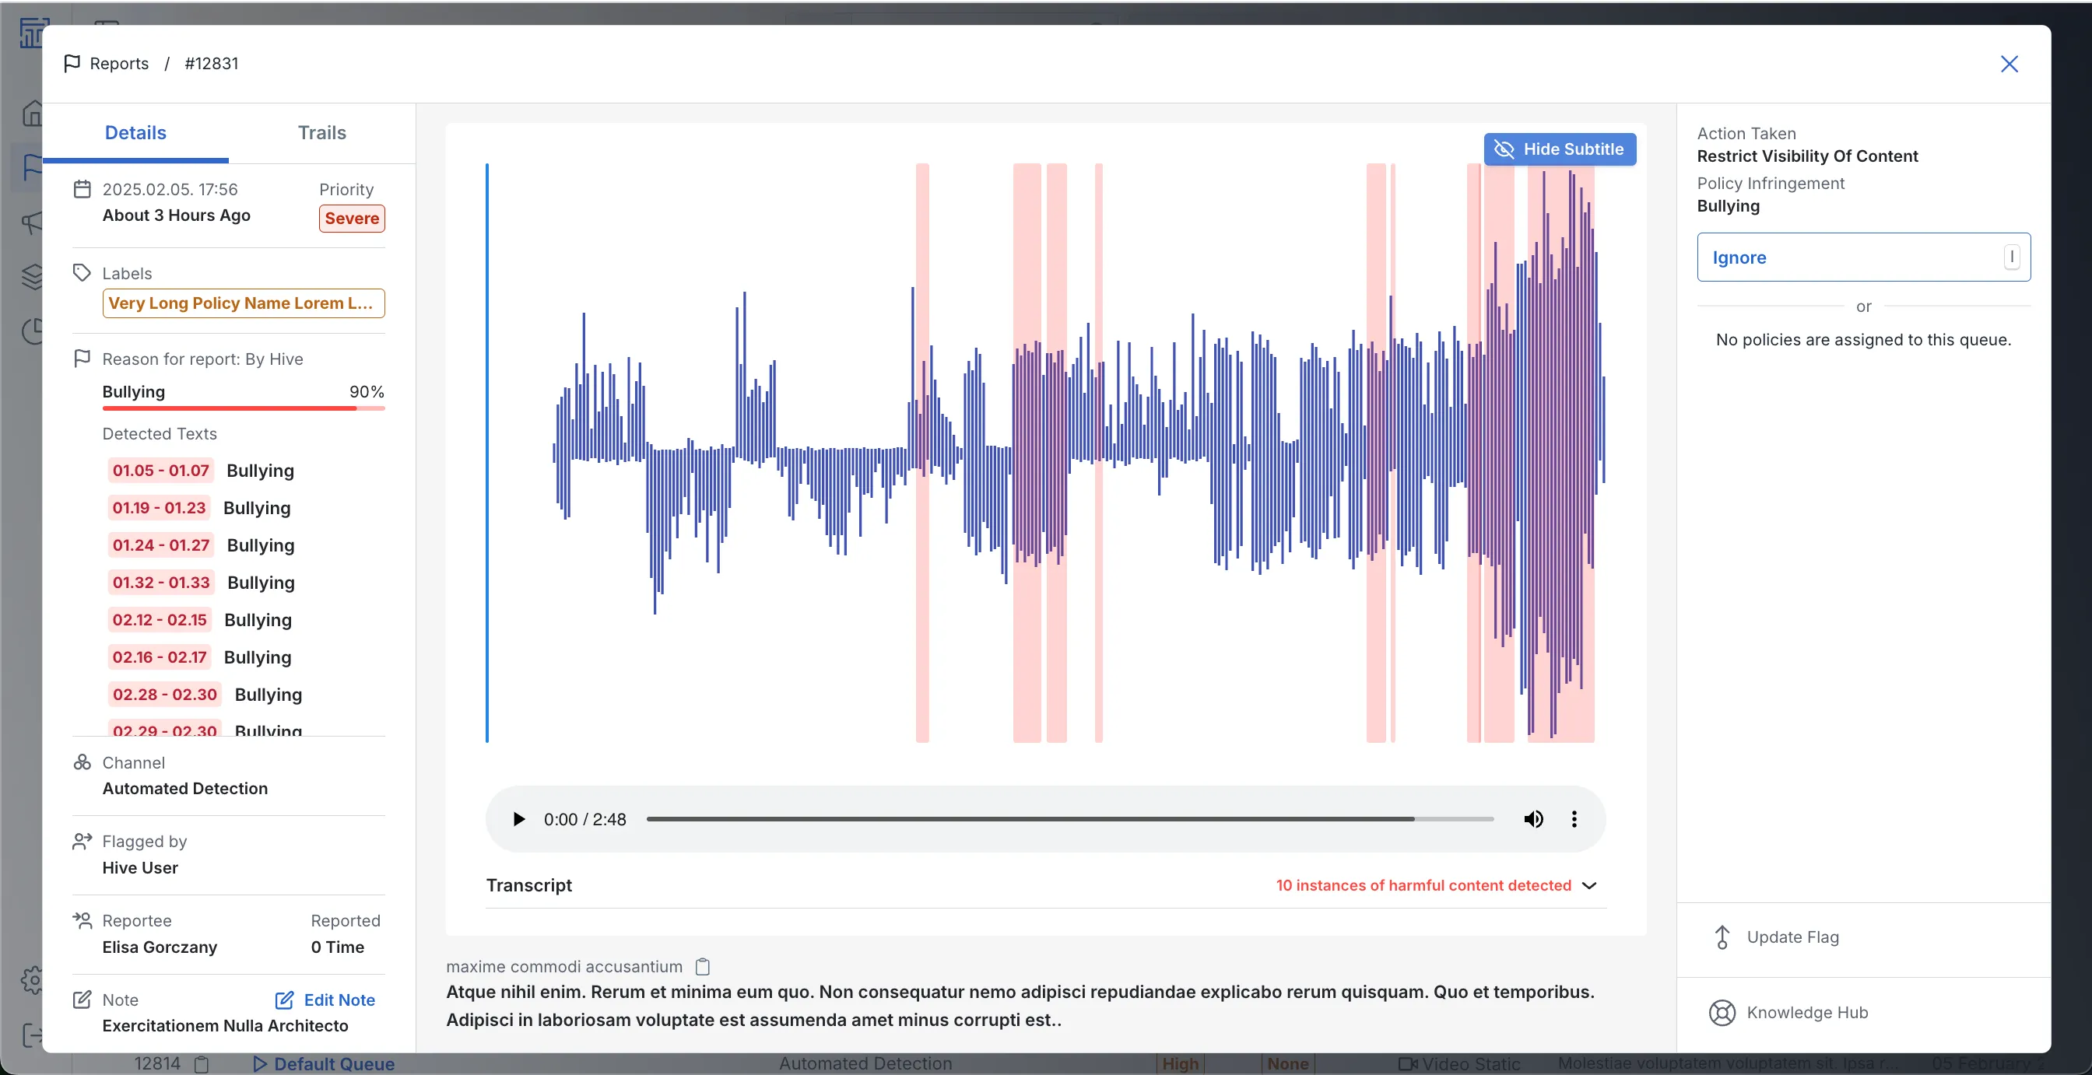Play the audio recording
Screen dimensions: 2092x1075
(x=518, y=819)
